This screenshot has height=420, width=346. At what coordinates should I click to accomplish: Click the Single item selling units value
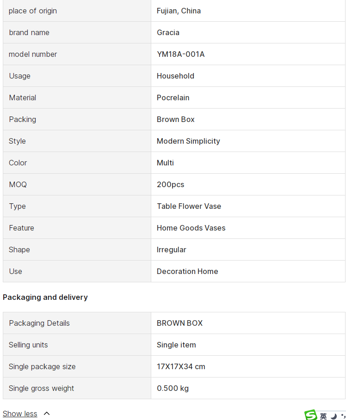click(176, 345)
